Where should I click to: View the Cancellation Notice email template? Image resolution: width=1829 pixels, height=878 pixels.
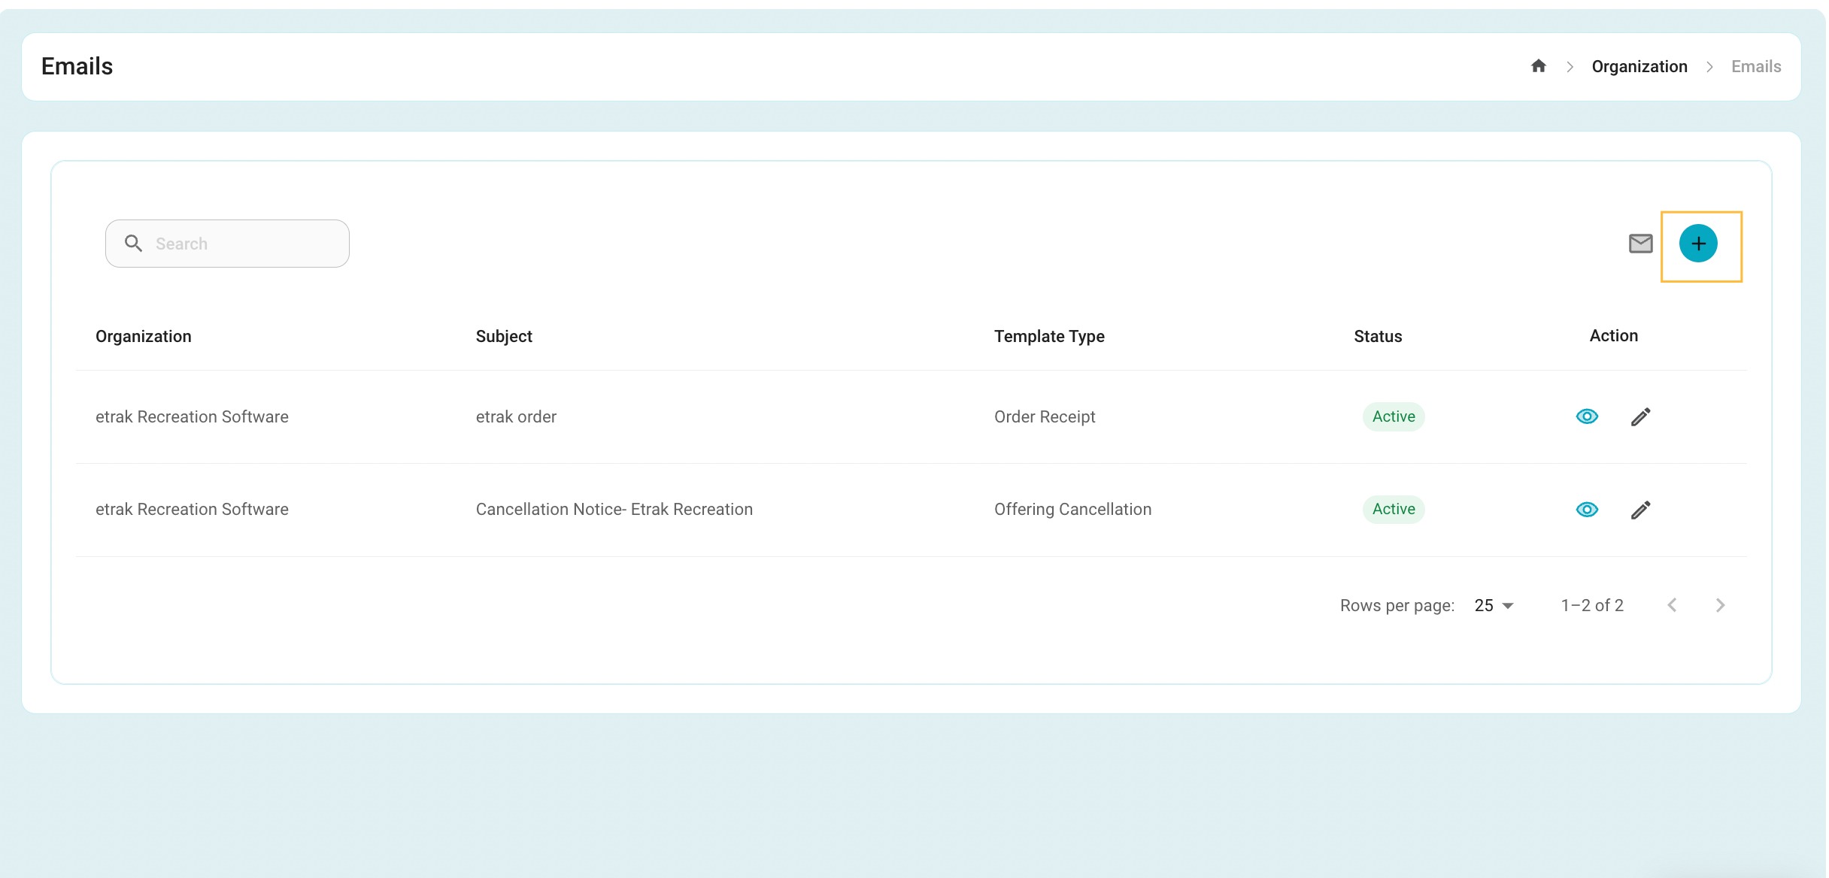point(1587,510)
